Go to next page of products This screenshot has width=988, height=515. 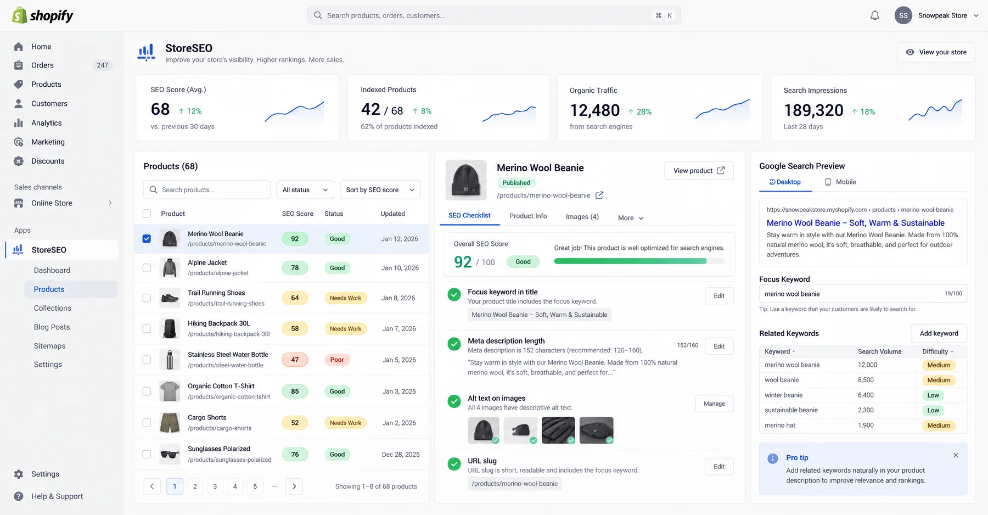pos(294,486)
